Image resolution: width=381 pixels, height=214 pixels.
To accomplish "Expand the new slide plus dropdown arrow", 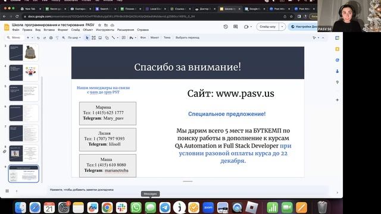I will [32, 37].
